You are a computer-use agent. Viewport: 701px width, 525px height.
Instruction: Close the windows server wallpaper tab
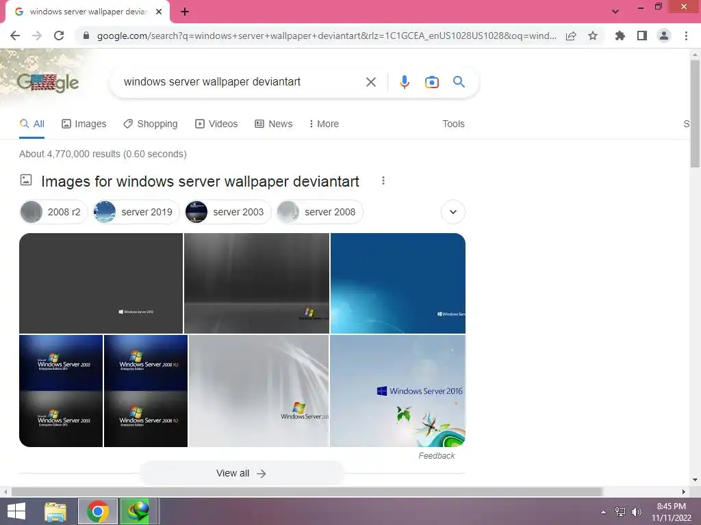click(159, 12)
